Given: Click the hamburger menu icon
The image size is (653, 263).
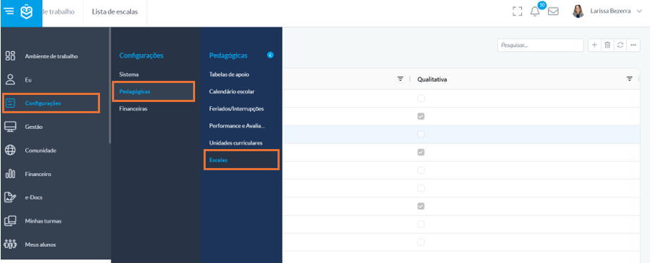Looking at the screenshot, I should 9,12.
